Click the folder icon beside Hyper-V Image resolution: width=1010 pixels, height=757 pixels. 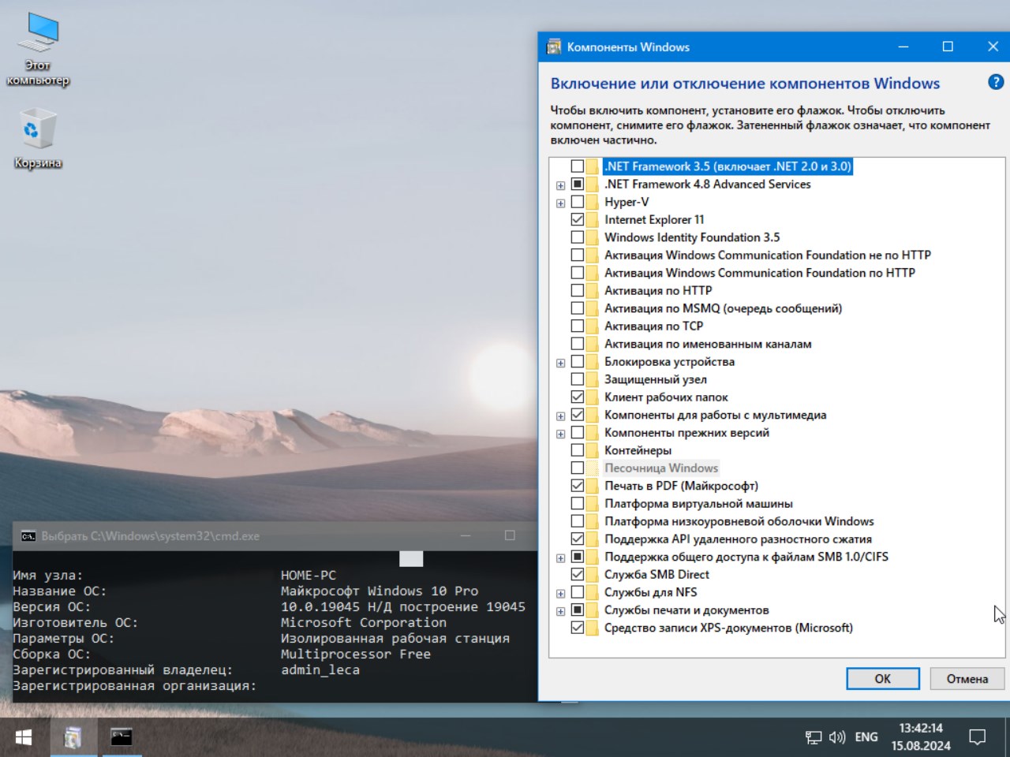click(593, 202)
